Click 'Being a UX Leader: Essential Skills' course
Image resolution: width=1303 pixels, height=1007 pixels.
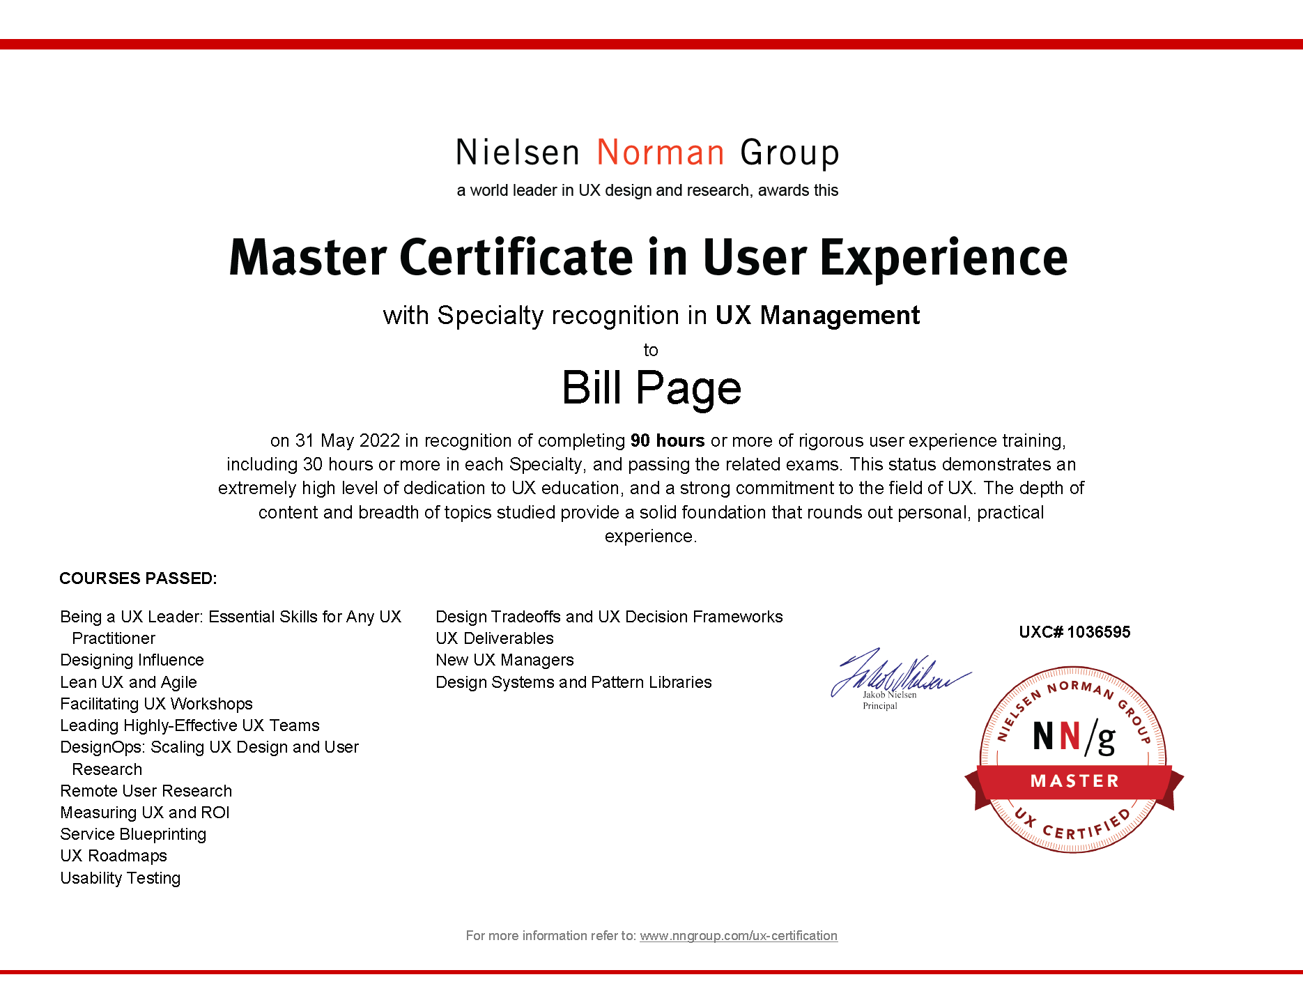point(231,627)
